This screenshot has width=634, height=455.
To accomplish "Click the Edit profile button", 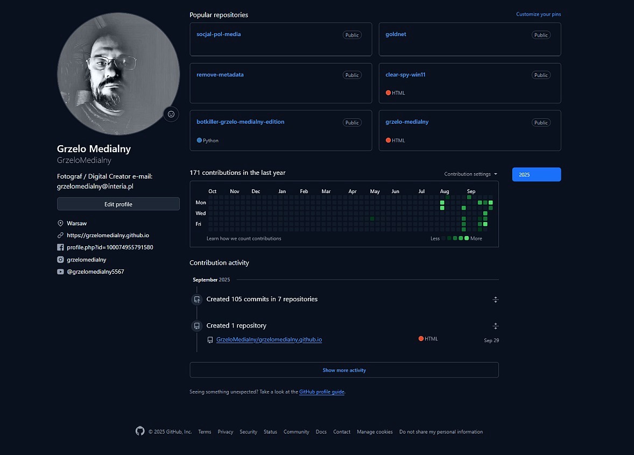I will point(118,204).
